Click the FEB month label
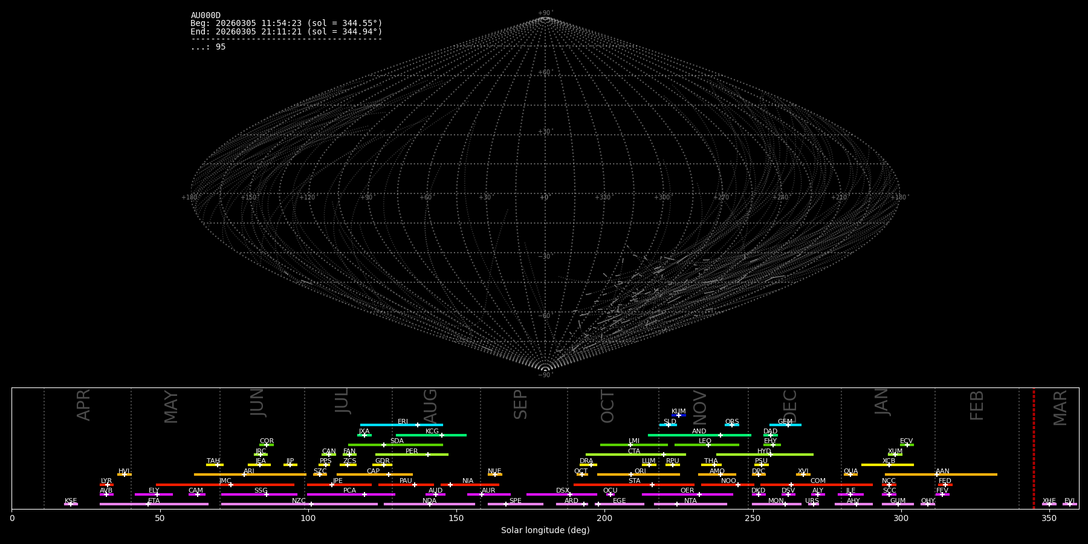The width and height of the screenshot is (1088, 544). pyautogui.click(x=977, y=406)
